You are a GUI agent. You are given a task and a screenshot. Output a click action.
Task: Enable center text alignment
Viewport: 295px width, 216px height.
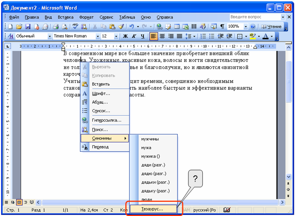(x=162, y=36)
